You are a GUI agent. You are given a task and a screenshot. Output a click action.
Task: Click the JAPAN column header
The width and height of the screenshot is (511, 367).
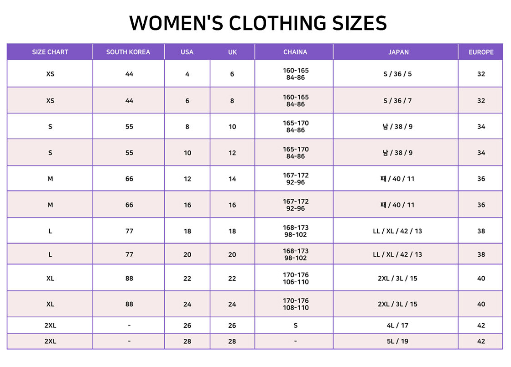[x=398, y=52]
